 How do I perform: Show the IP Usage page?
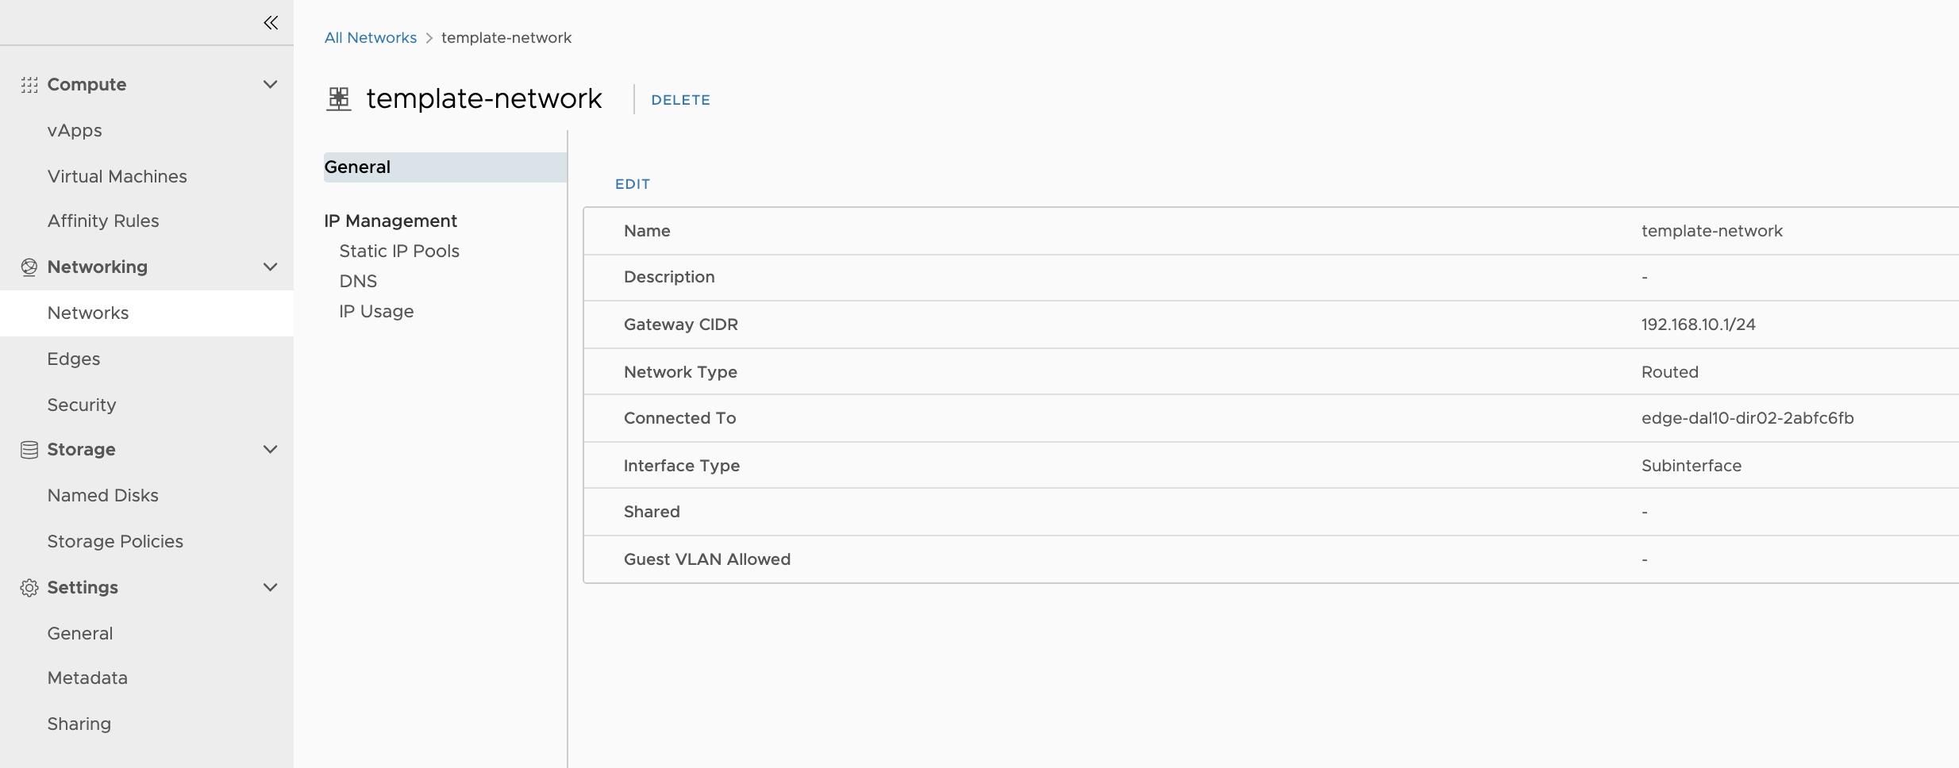[376, 312]
